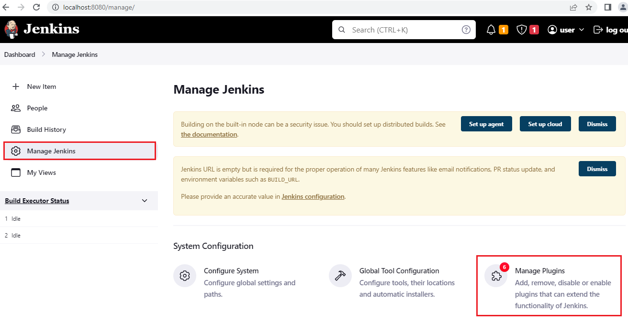Viewport: 628px width, 323px height.
Task: Click the search magnifier icon
Action: (342, 30)
